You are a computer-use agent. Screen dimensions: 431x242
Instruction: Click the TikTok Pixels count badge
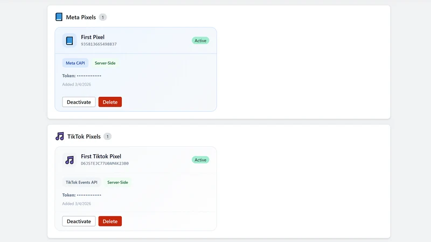tap(107, 137)
